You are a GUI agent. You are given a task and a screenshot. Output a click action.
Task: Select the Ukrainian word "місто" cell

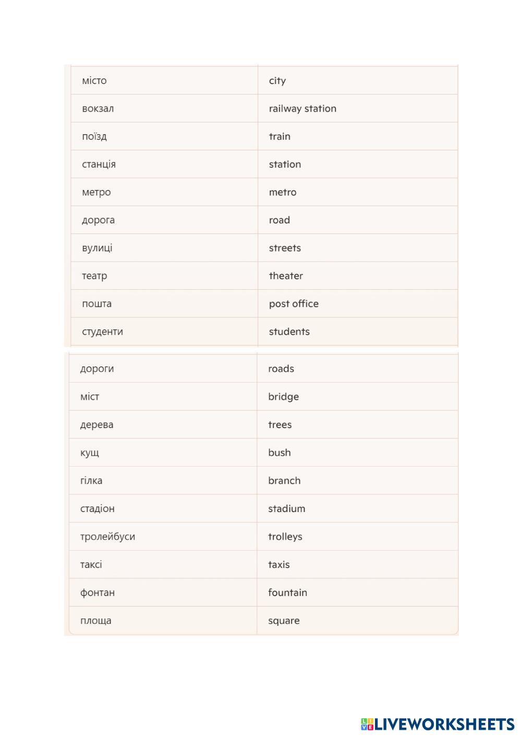pyautogui.click(x=94, y=81)
